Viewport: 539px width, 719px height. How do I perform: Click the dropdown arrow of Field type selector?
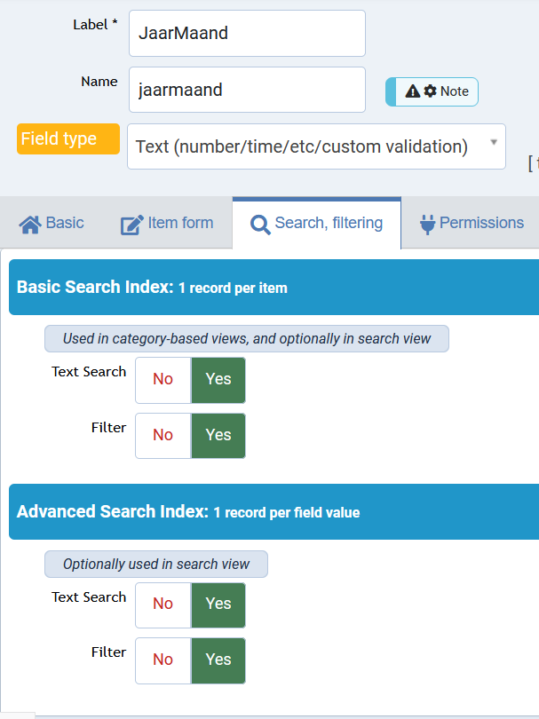[494, 142]
